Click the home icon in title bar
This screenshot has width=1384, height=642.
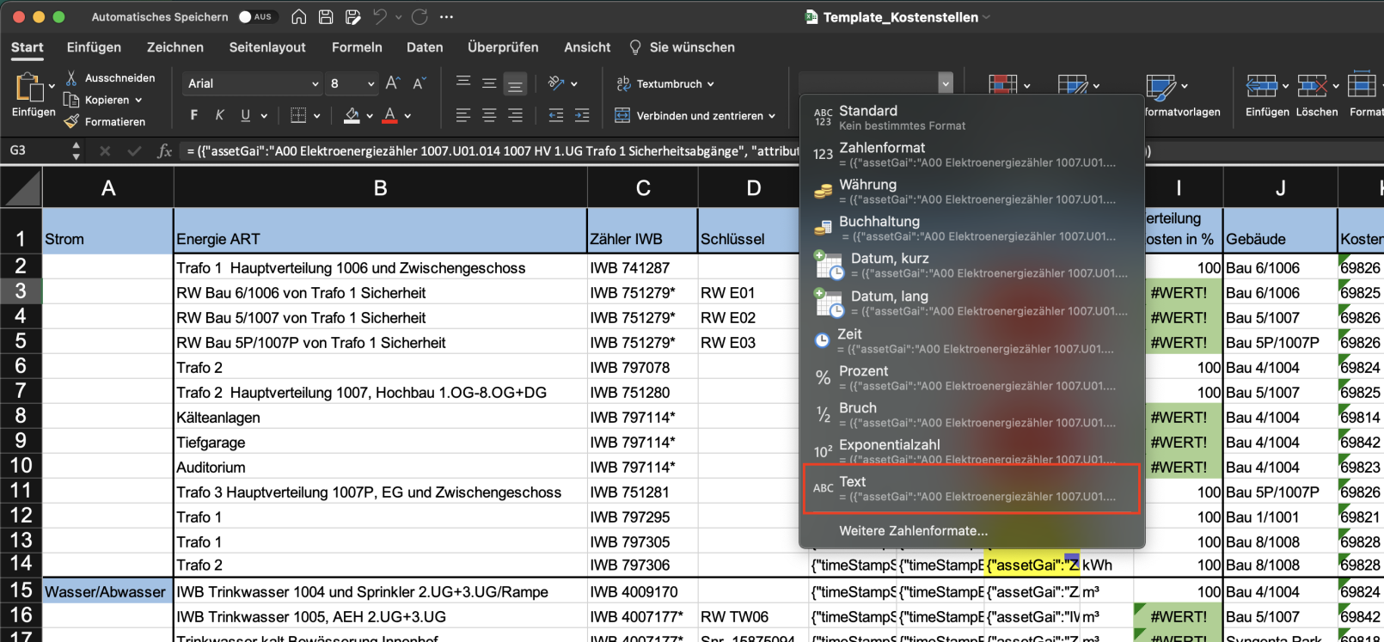[x=298, y=17]
